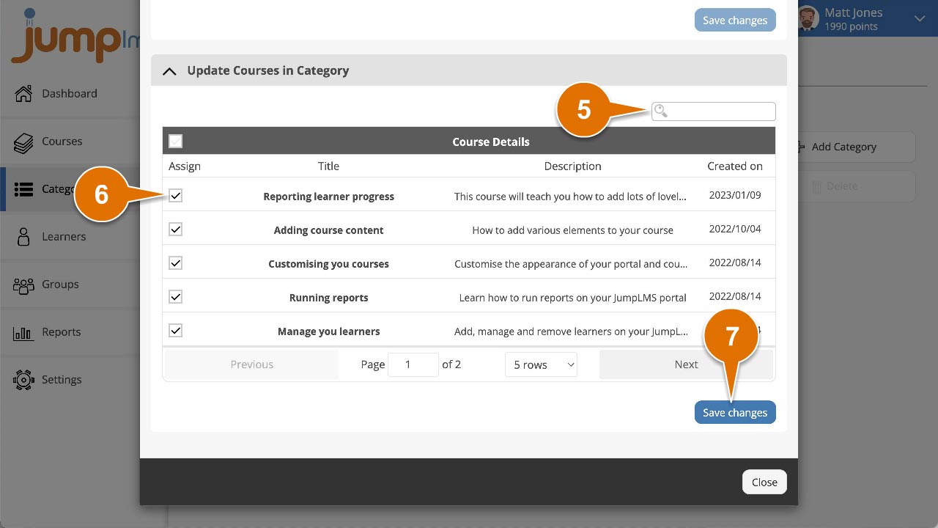Viewport: 938px width, 528px height.
Task: Click date 2023/01/09
Action: point(735,195)
